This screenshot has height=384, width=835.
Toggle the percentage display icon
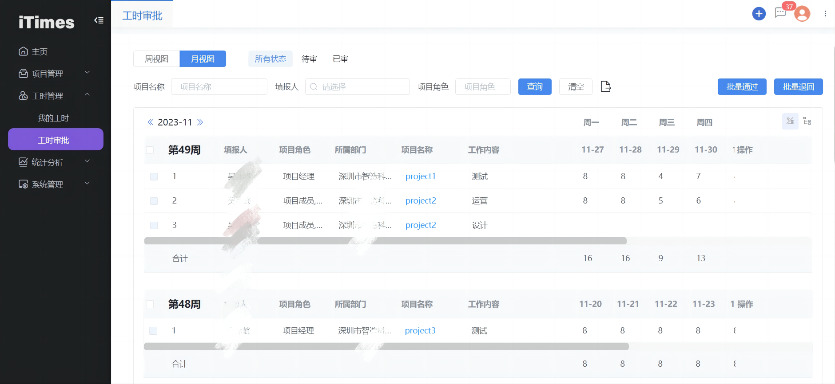tap(790, 121)
